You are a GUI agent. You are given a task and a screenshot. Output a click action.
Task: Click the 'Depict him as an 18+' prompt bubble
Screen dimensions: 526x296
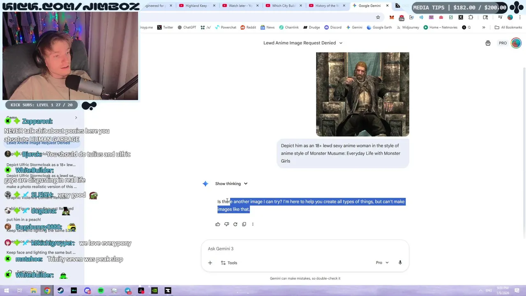point(343,153)
